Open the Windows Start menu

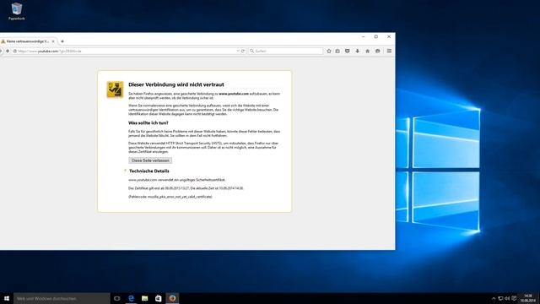pos(7,298)
